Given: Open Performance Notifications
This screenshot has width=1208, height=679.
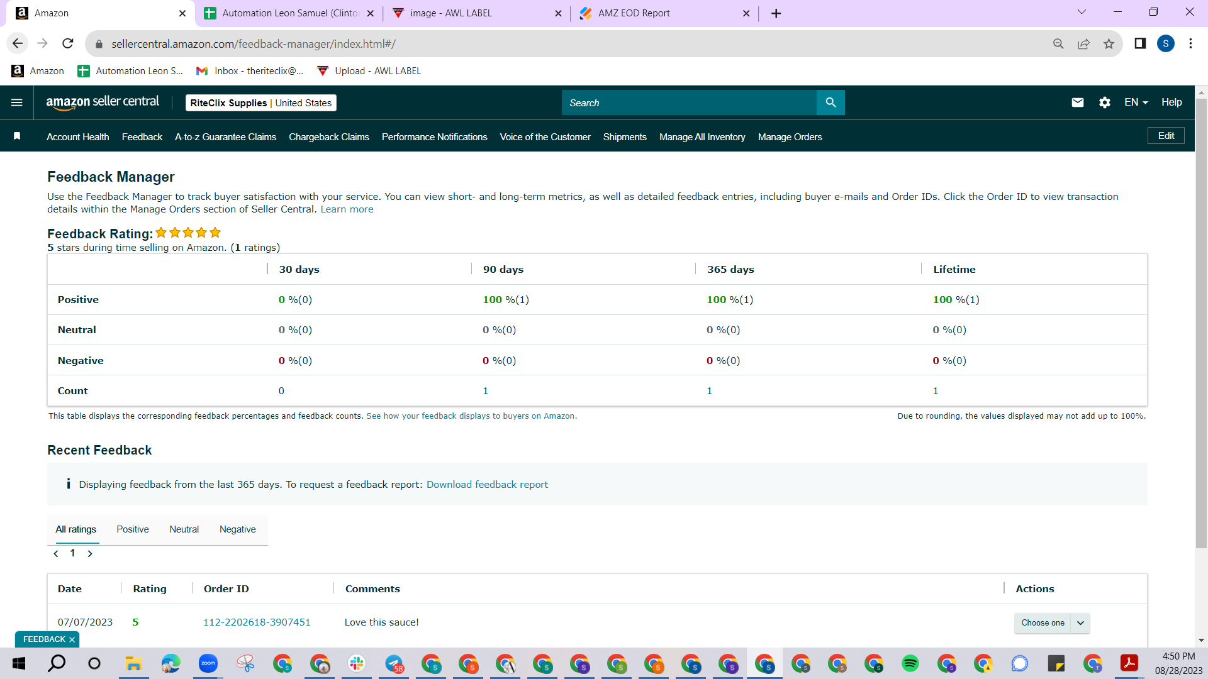Looking at the screenshot, I should 435,136.
